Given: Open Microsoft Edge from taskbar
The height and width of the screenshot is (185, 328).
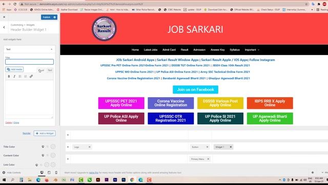Looking at the screenshot, I should point(38,180).
